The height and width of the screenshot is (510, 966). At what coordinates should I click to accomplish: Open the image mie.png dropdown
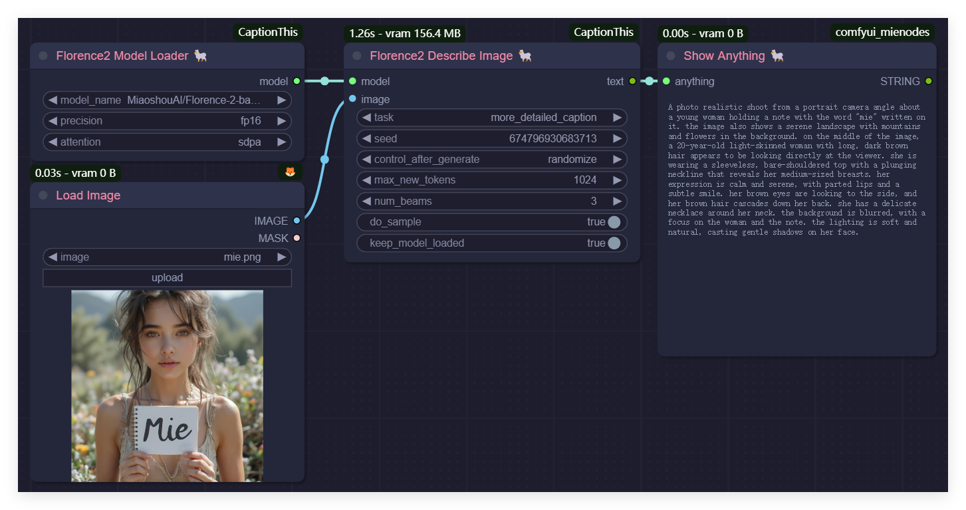pyautogui.click(x=167, y=257)
